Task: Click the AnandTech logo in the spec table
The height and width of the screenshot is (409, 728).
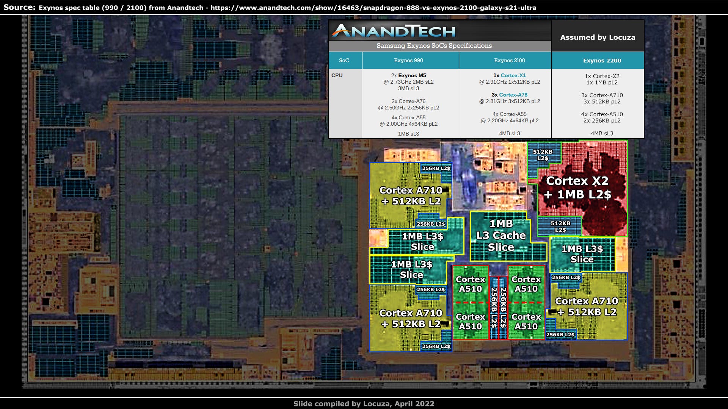Action: coord(394,31)
